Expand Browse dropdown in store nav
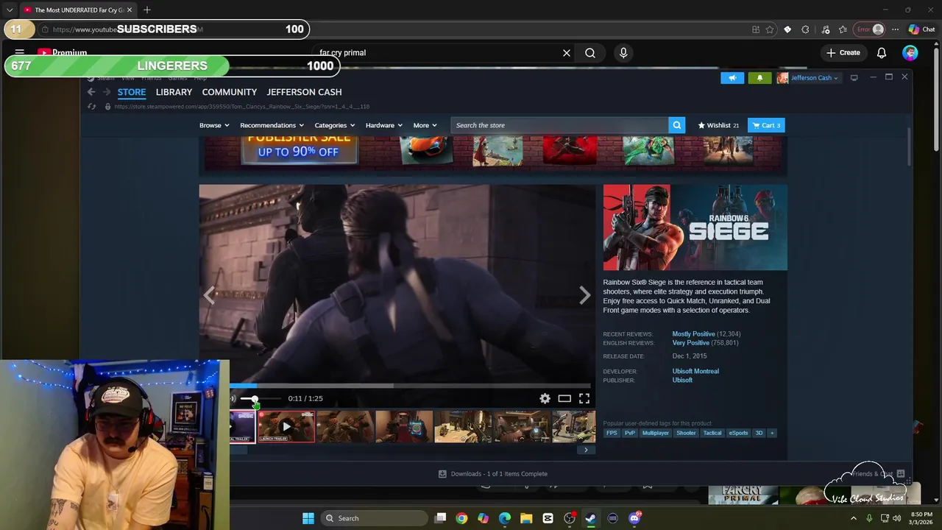The height and width of the screenshot is (530, 942). [x=214, y=125]
